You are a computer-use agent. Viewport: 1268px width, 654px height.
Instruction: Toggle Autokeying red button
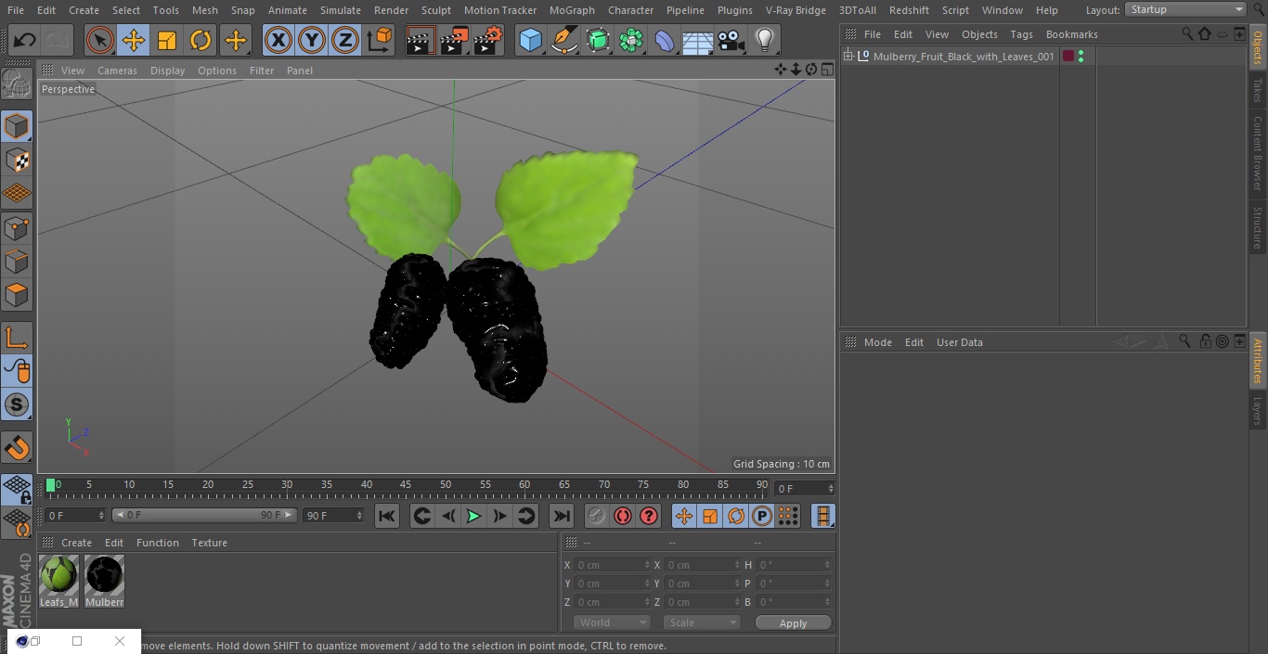623,516
